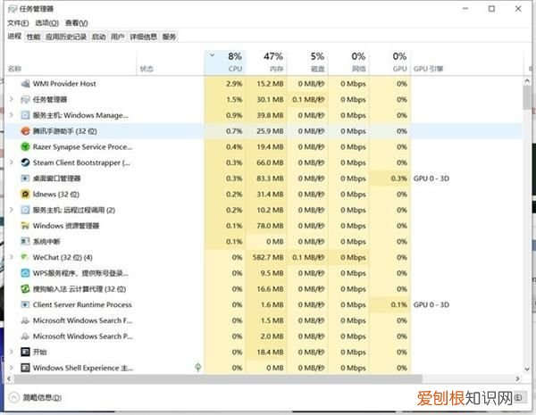This screenshot has width=536, height=415.
Task: Click the Razer Synapse Service icon
Action: click(25, 147)
